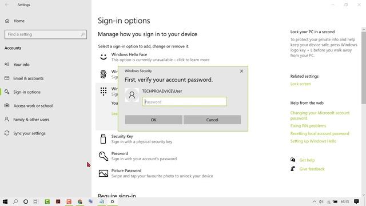Expand the Security Key option
Screen dimensions: 366x206
point(142,139)
